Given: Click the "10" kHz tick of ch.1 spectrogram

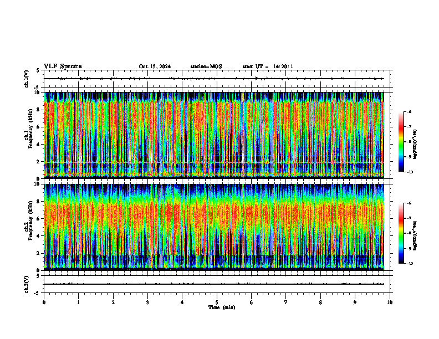Looking at the screenshot, I should [x=38, y=93].
